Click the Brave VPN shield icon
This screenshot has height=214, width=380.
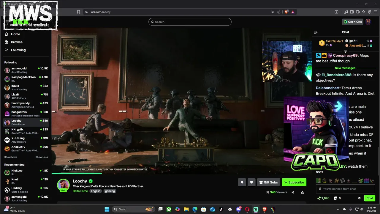pyautogui.click(x=370, y=12)
